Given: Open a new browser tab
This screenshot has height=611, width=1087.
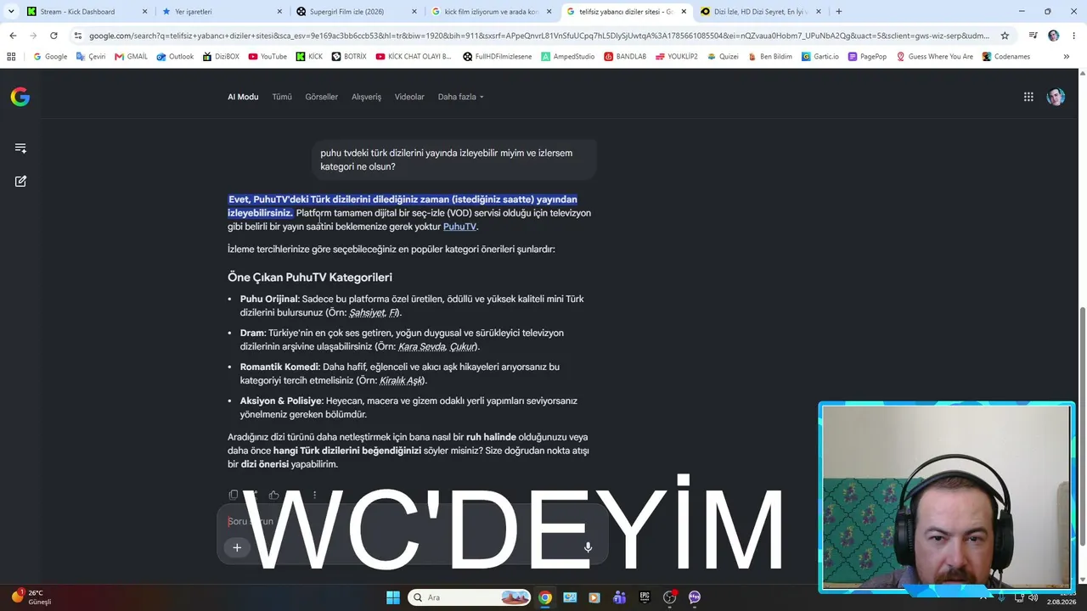Looking at the screenshot, I should [x=839, y=12].
